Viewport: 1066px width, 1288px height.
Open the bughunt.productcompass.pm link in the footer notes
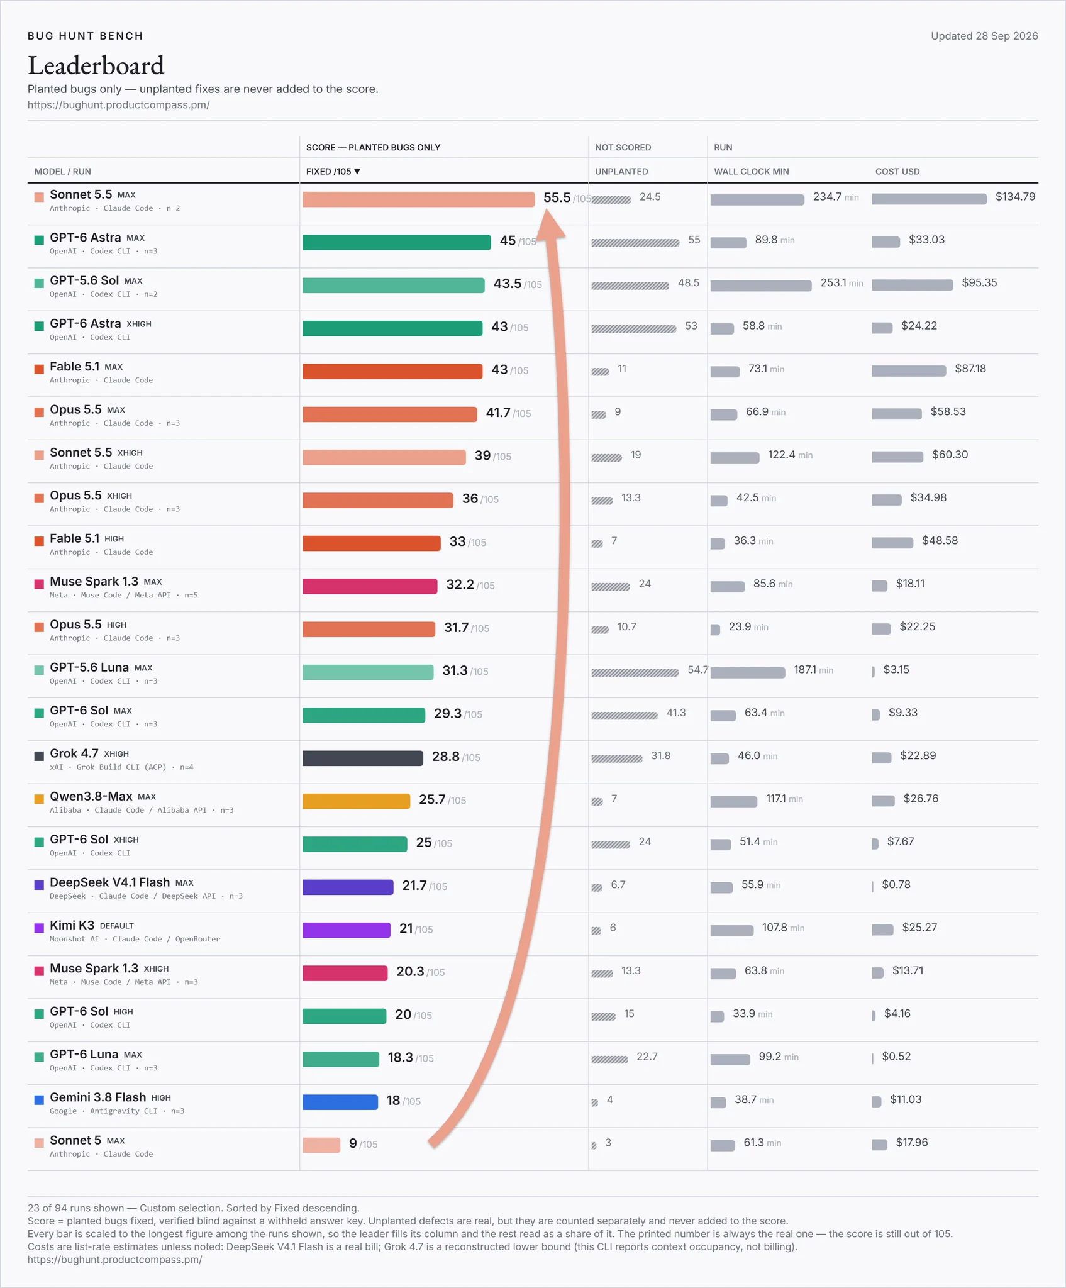[115, 1260]
